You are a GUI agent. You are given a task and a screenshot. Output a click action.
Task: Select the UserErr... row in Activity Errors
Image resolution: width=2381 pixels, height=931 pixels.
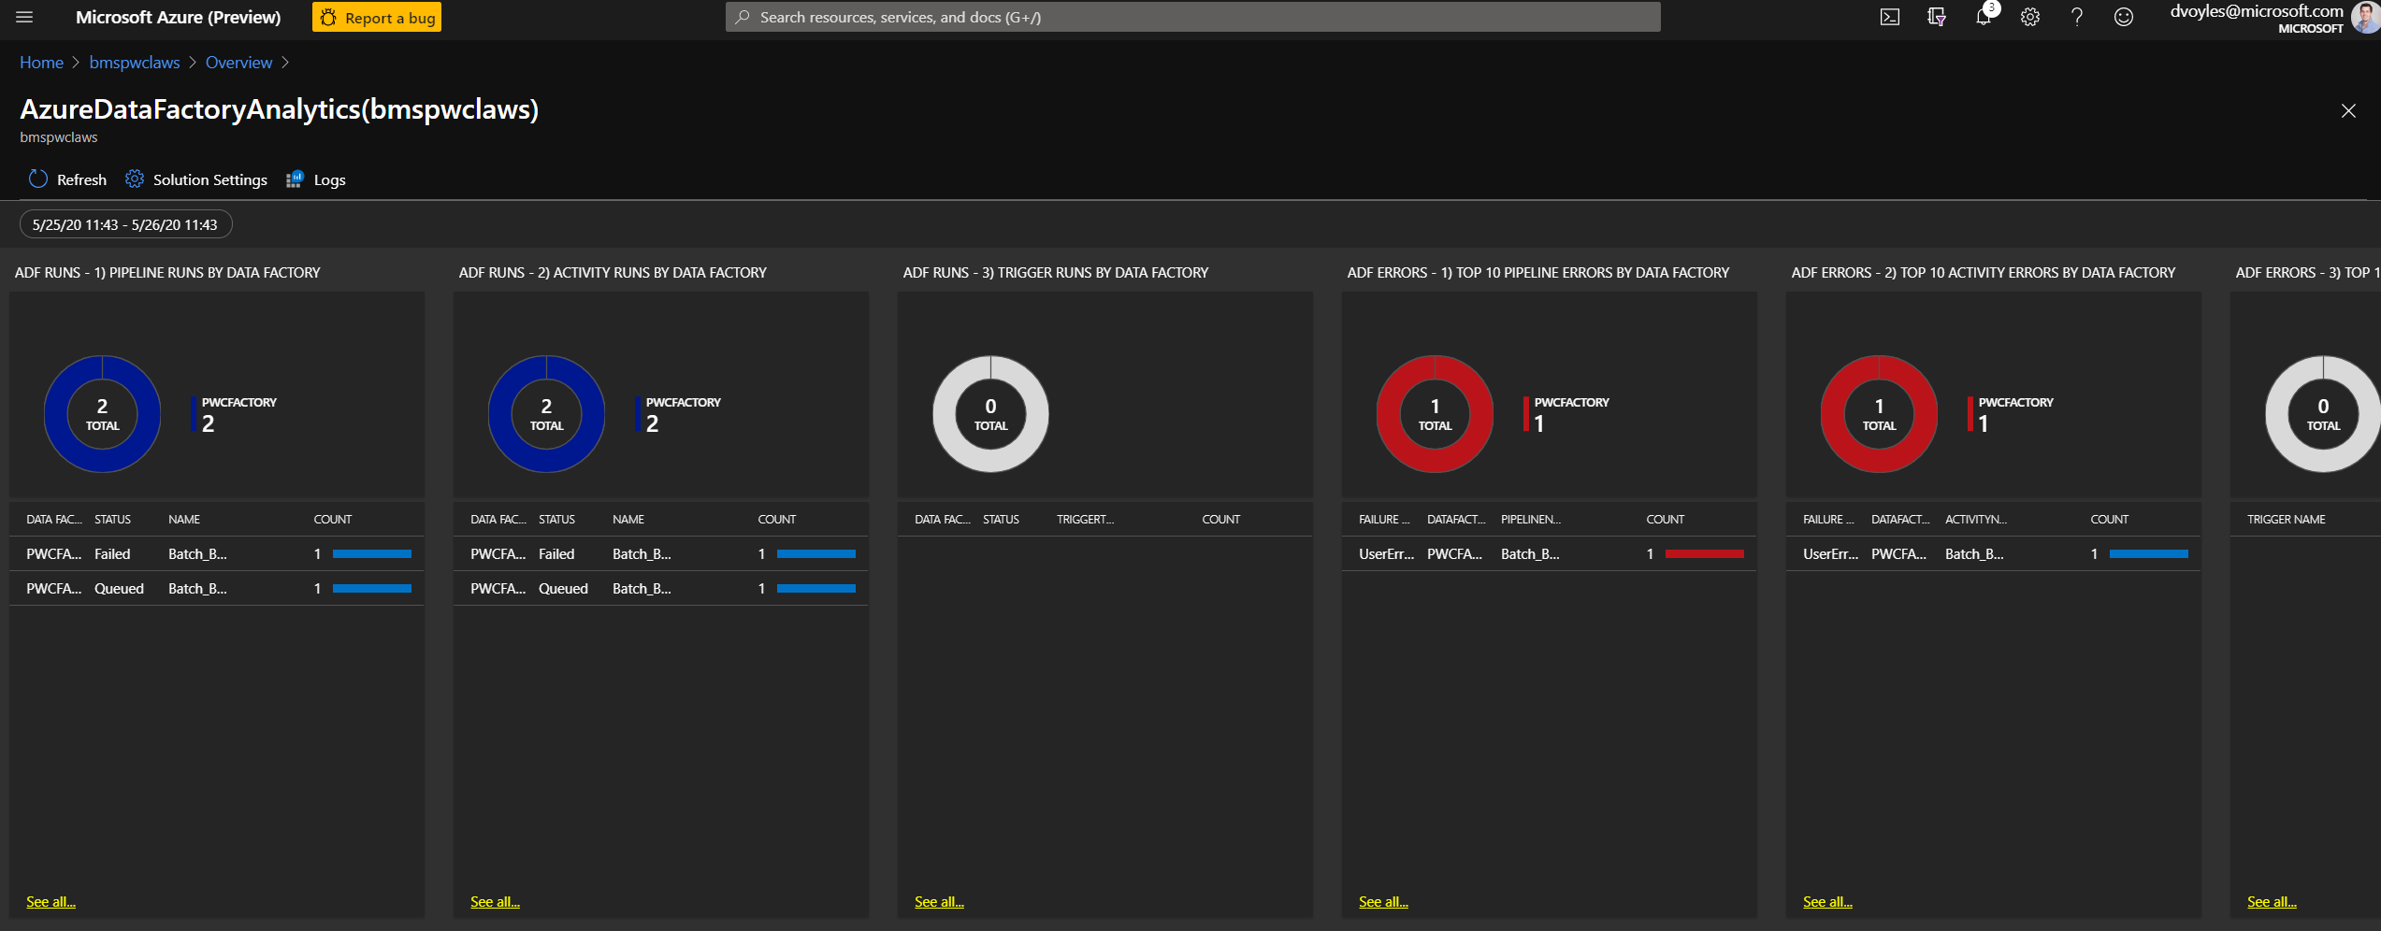[x=1994, y=553]
